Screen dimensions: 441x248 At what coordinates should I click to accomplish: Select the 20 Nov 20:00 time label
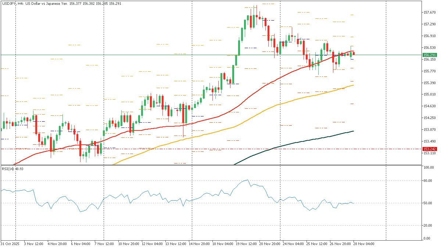(x=270, y=244)
